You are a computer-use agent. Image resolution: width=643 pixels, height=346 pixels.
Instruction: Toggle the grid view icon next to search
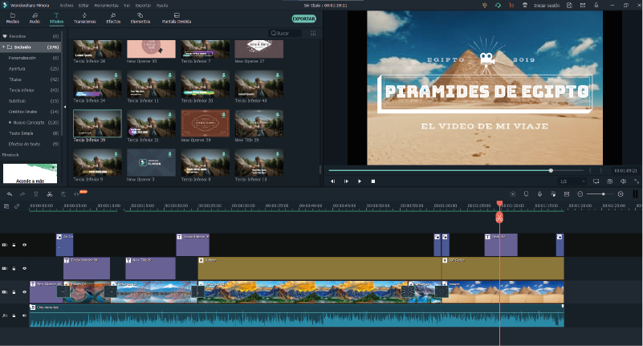[x=313, y=33]
